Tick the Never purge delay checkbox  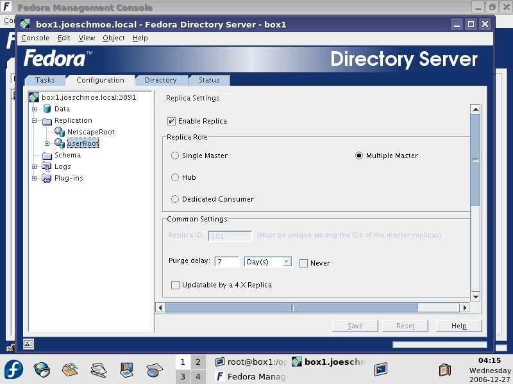[x=304, y=263]
